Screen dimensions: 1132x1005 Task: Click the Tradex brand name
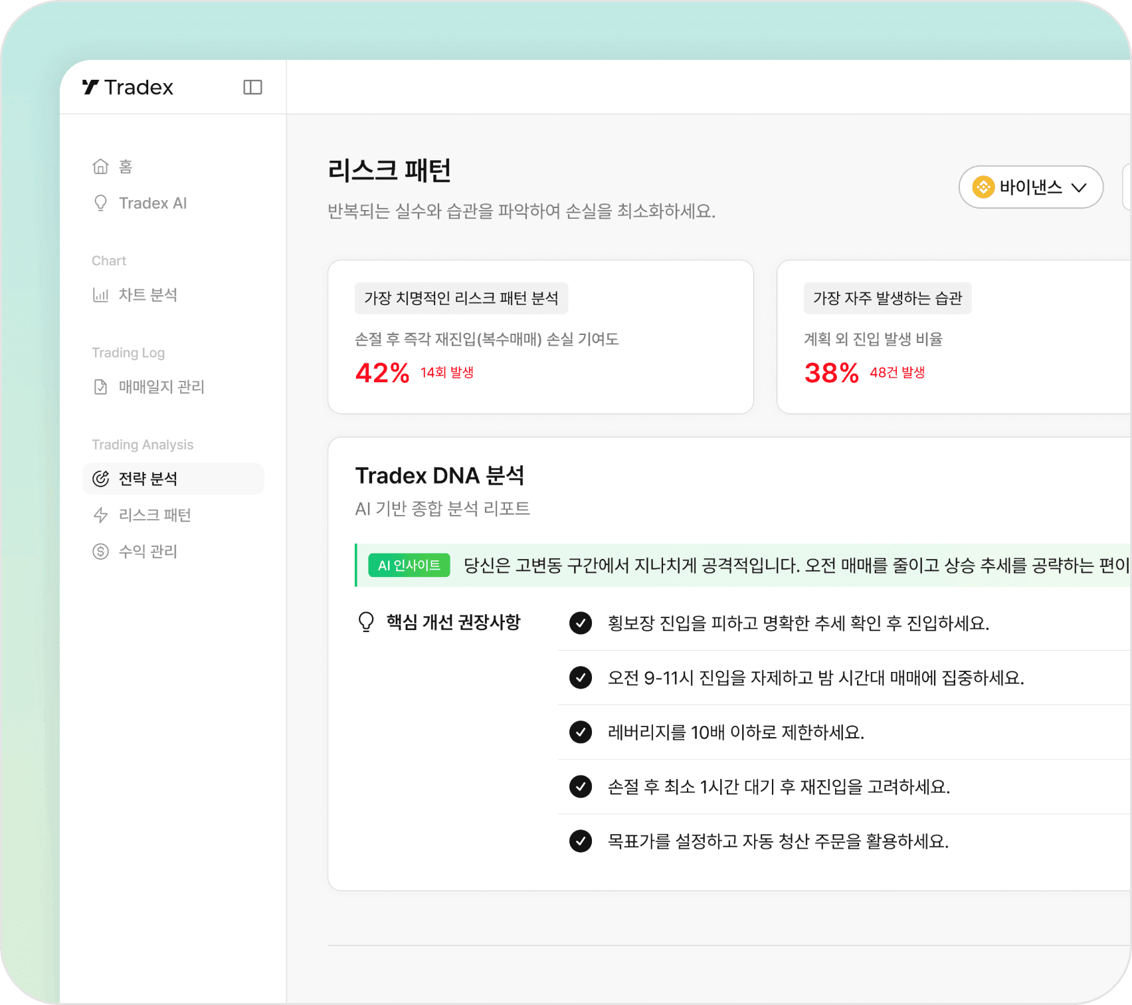[x=139, y=87]
